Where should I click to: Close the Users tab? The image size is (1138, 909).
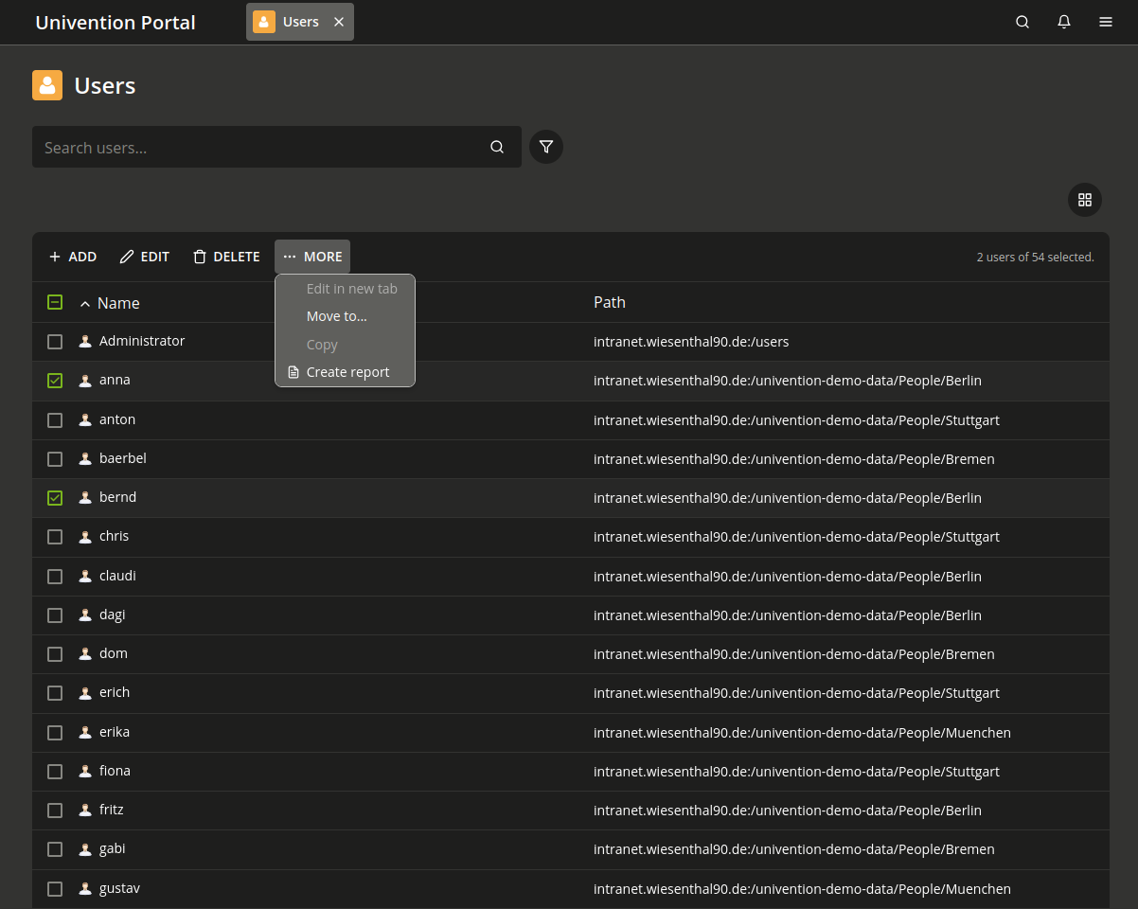pyautogui.click(x=339, y=22)
